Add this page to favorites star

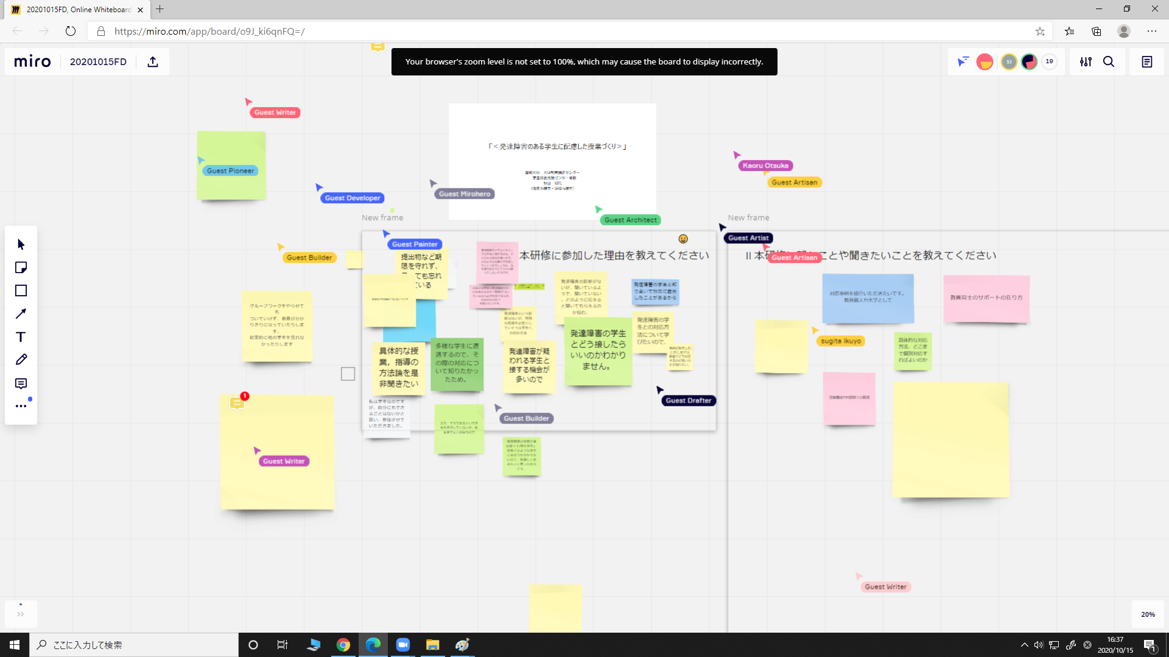pos(1040,31)
